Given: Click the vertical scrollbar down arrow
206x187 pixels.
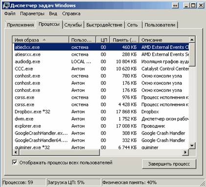Looking at the screenshot, I should (192, 146).
